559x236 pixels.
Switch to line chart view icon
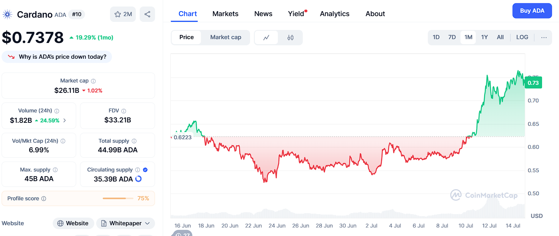[266, 38]
